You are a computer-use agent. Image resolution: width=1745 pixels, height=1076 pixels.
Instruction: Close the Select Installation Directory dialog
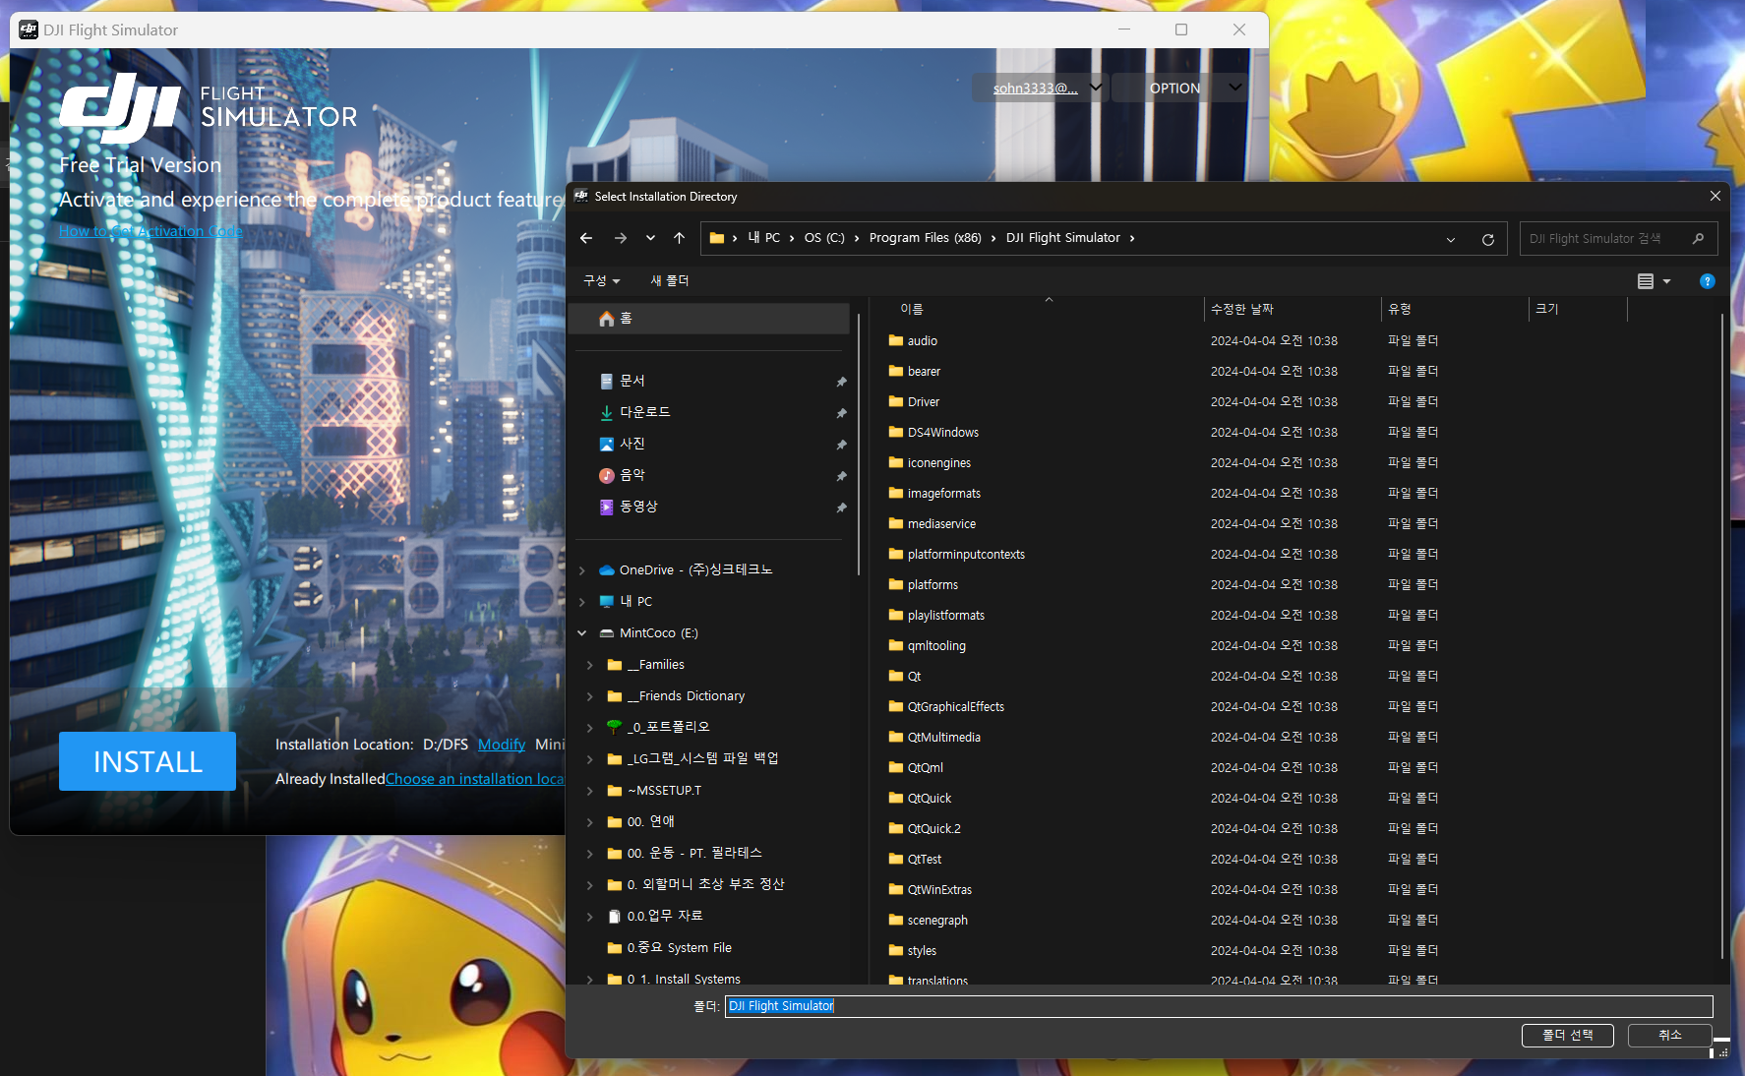point(1715,196)
